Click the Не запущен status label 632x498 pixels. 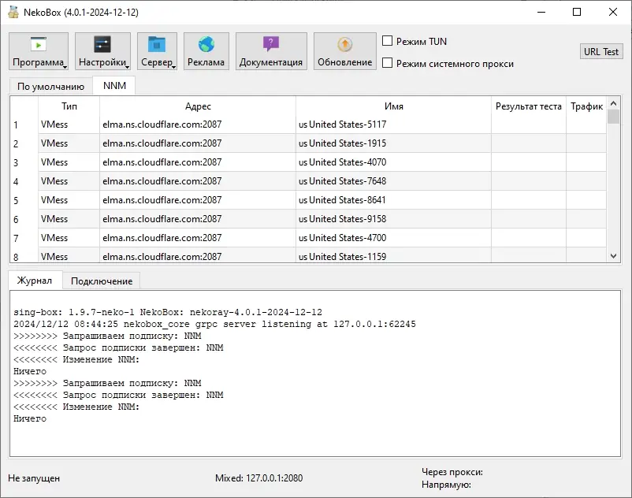coord(34,478)
